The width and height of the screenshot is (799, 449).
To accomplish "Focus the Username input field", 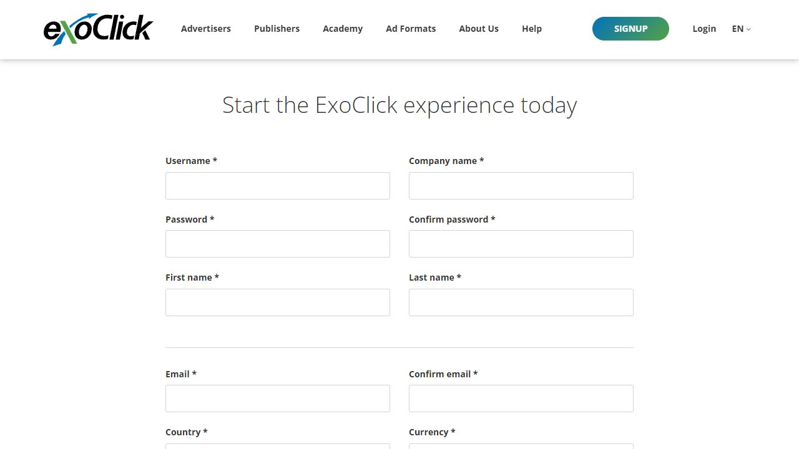I will click(278, 186).
